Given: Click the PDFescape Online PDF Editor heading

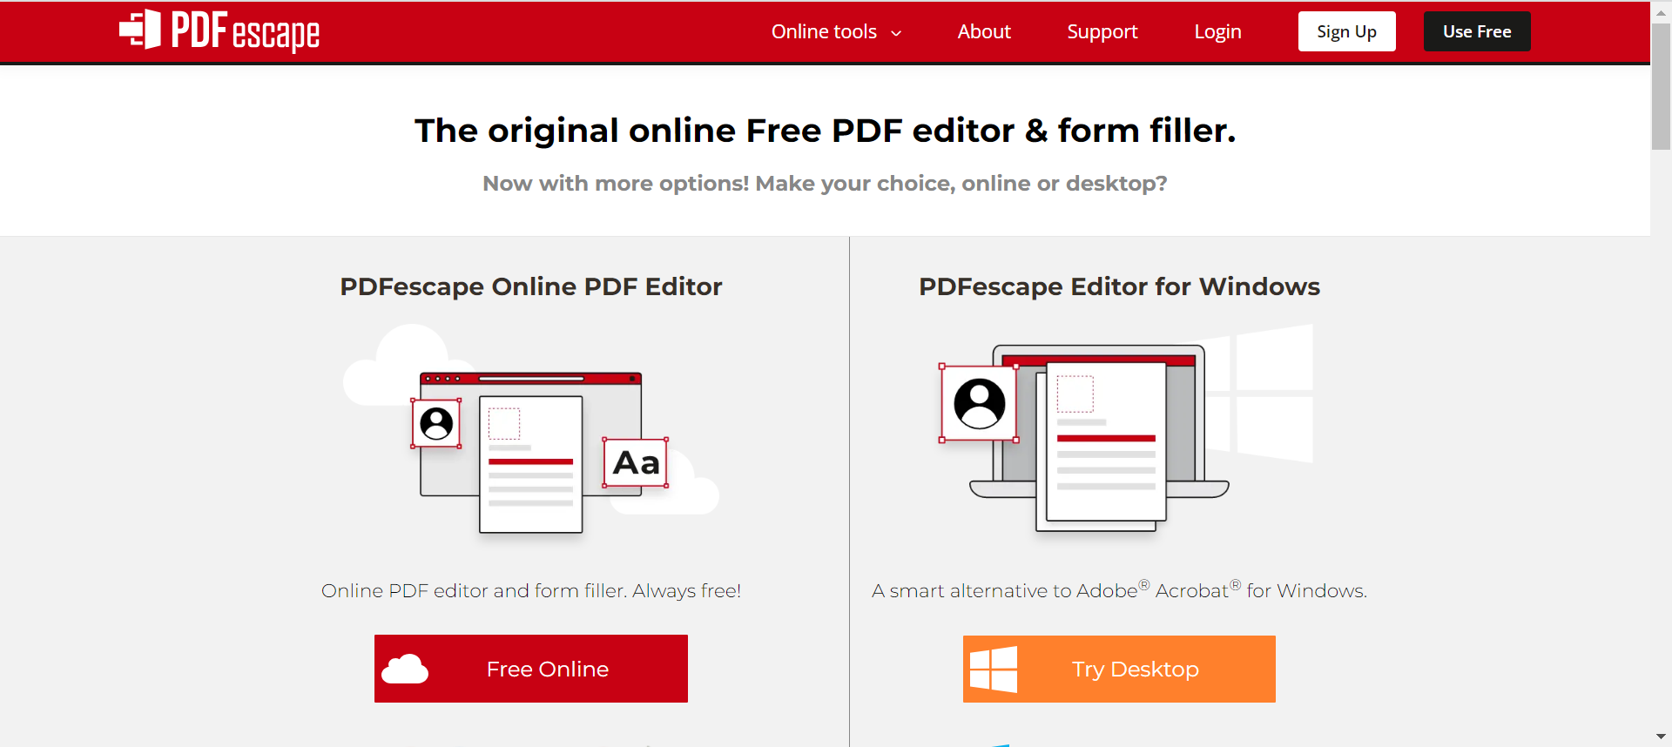Looking at the screenshot, I should point(531,286).
